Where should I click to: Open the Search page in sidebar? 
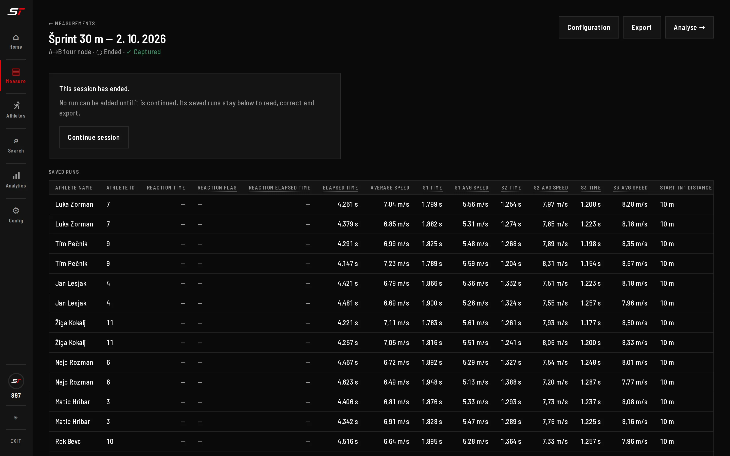[x=16, y=146]
